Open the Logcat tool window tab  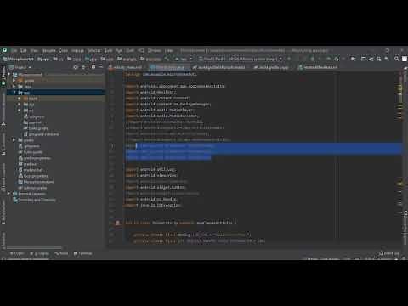tap(40, 253)
